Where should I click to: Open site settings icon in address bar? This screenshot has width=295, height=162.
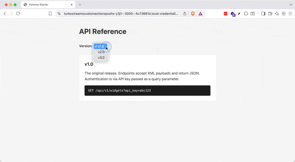[x=59, y=14]
